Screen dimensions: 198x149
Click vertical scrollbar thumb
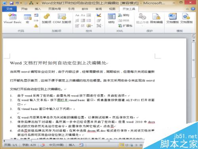tap(194, 60)
